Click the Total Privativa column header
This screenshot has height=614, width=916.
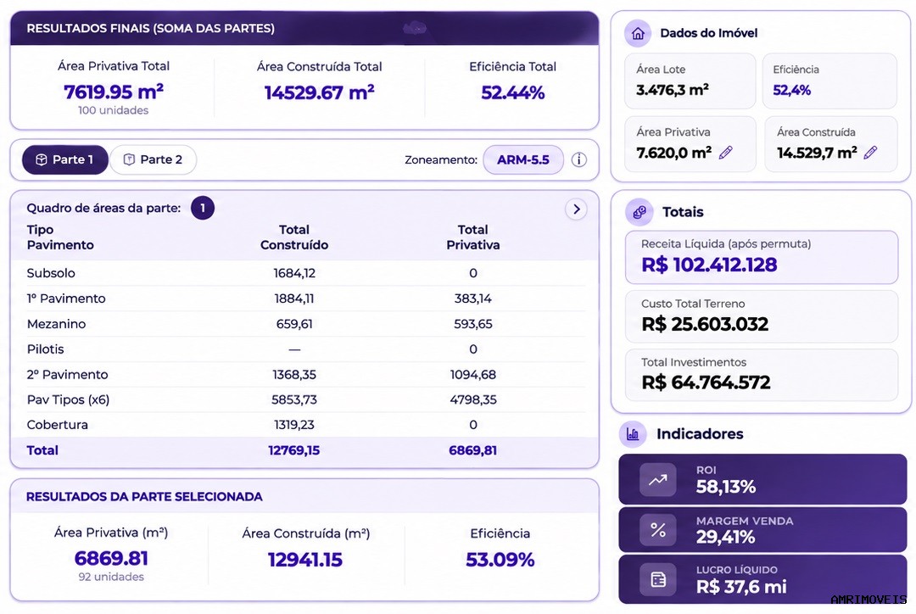(x=472, y=237)
